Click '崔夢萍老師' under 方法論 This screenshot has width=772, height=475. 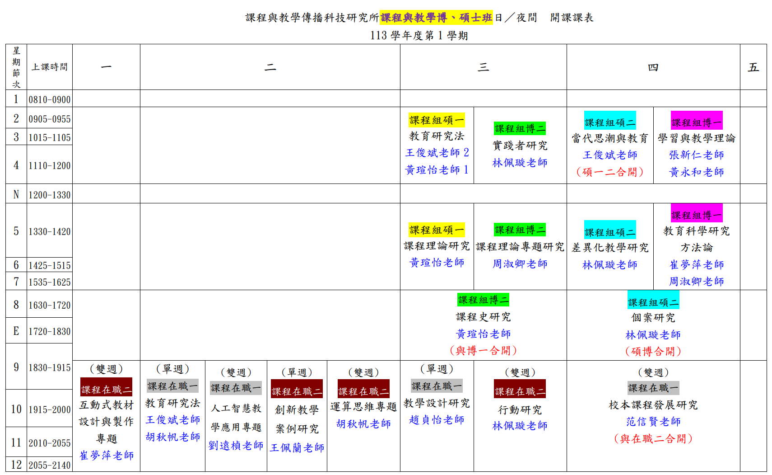pos(697,265)
